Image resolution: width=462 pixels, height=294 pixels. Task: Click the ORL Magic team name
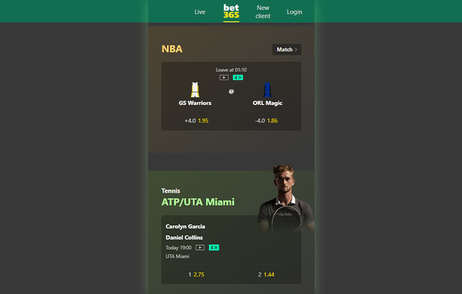coord(267,103)
